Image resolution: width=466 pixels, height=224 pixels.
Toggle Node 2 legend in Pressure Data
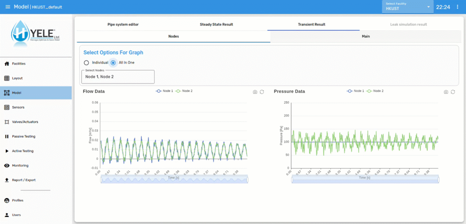375,91
